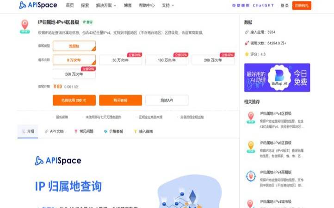Open the 首页 home nav item

click(70, 6)
